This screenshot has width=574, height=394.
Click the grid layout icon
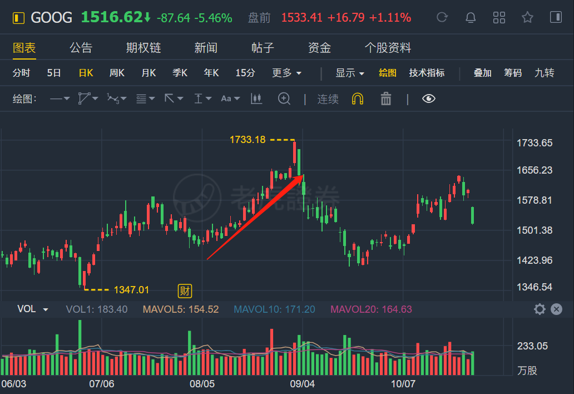(499, 17)
